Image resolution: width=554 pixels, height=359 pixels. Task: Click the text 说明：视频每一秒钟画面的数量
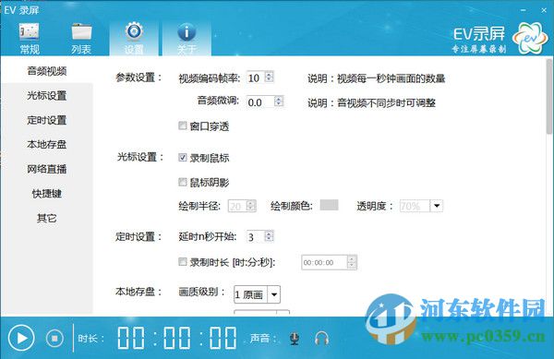377,78
